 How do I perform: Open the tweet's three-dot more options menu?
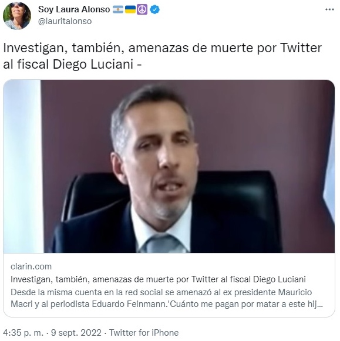(329, 9)
